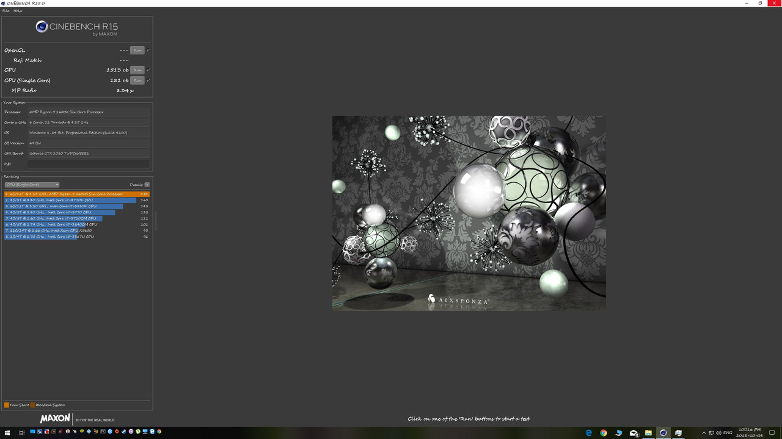The image size is (782, 439).
Task: Select the Core i7-3840QM ranking row
Action: pyautogui.click(x=77, y=224)
